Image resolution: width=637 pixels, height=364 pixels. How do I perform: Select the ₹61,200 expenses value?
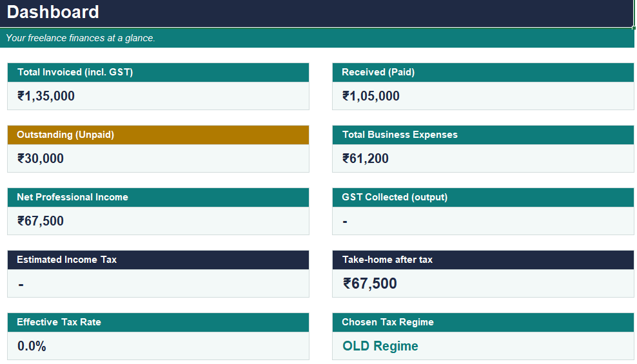click(365, 158)
